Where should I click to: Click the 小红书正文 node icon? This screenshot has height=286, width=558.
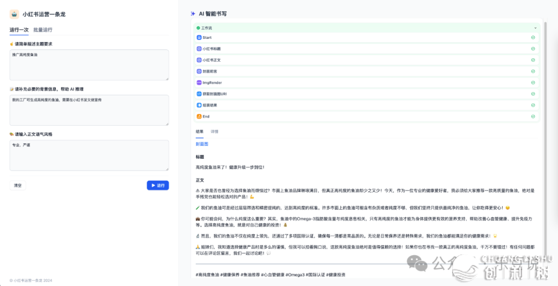[x=199, y=60]
